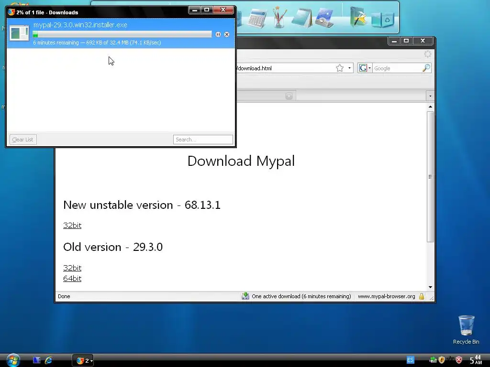Click the vertical scrollbar thumb in the browser

(x=430, y=177)
